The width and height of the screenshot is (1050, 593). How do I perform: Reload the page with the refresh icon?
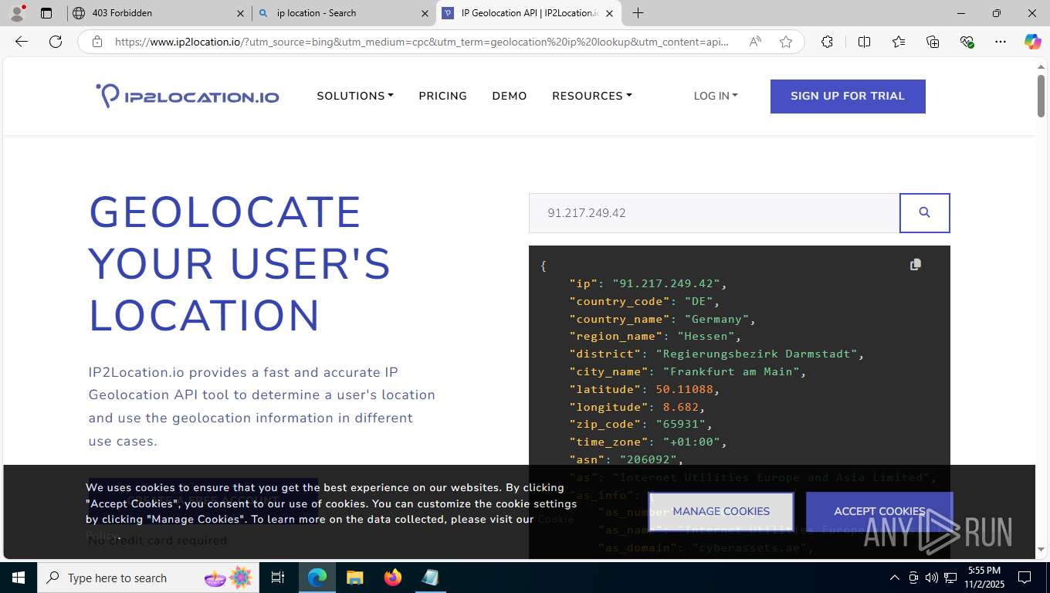click(x=56, y=42)
